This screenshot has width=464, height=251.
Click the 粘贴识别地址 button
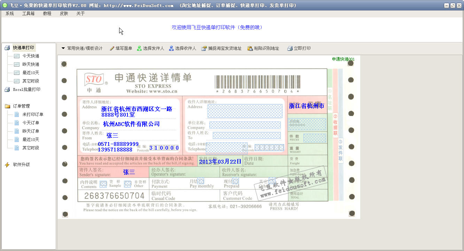coord(263,48)
